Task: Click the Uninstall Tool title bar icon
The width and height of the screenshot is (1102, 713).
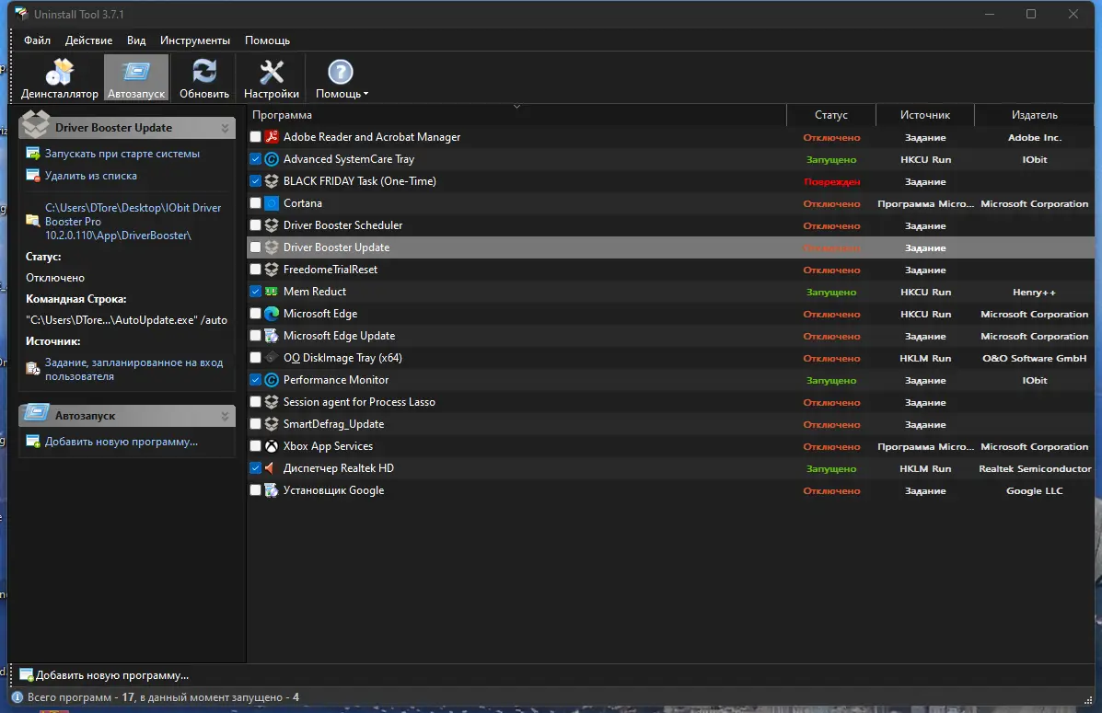Action: pos(21,14)
